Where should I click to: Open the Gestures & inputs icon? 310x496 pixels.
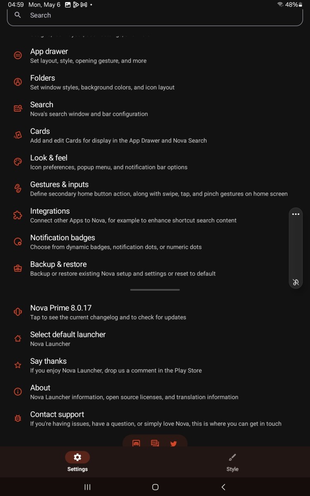point(17,188)
